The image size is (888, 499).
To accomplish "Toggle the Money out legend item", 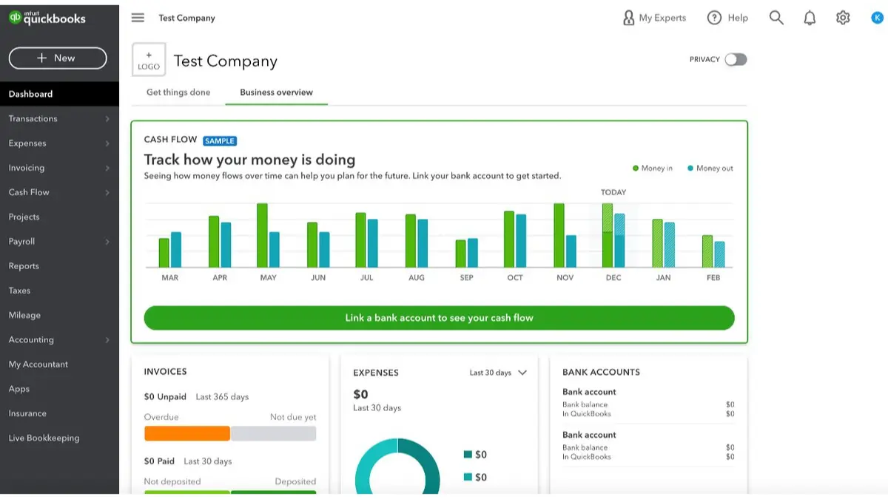I will 709,168.
